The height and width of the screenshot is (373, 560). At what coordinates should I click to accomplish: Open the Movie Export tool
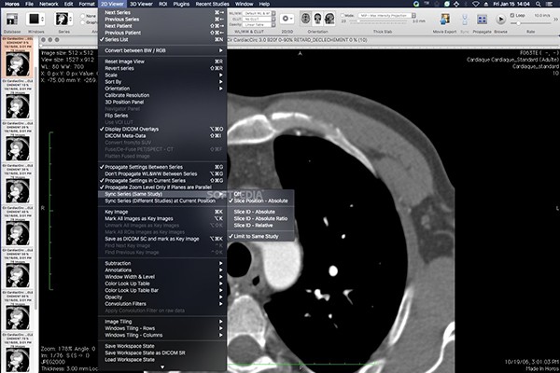pyautogui.click(x=445, y=20)
